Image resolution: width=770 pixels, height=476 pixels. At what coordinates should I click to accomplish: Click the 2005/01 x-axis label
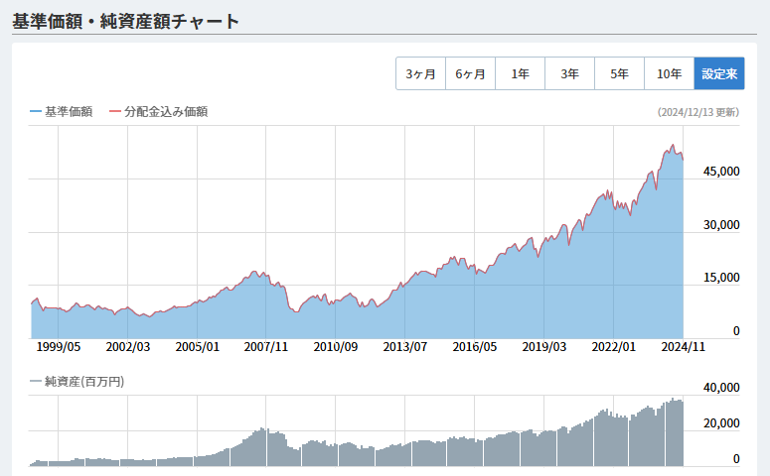coord(198,347)
